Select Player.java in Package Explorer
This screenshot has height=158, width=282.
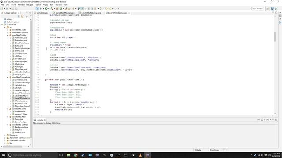point(19,67)
